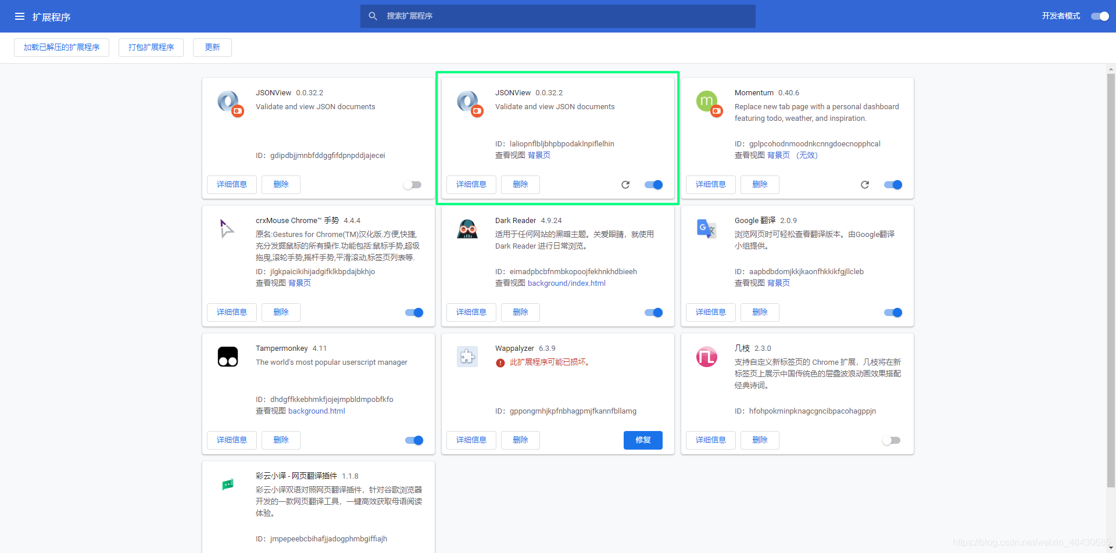Open 详细信息 for Tampermonkey
The width and height of the screenshot is (1116, 553).
[x=232, y=440]
